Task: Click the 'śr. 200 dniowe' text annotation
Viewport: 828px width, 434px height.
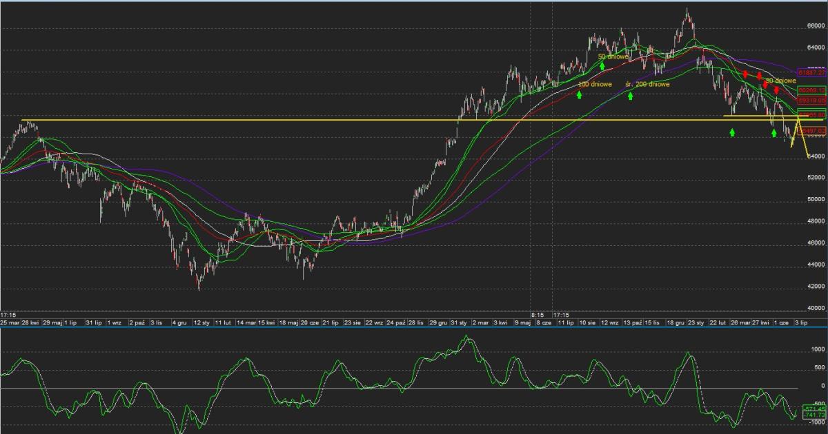Action: (647, 84)
